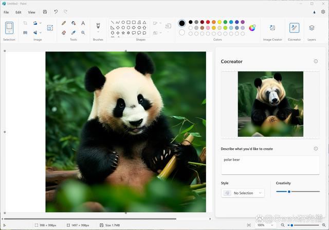Click the Save icon in title bar
The width and height of the screenshot is (329, 230).
tap(45, 12)
